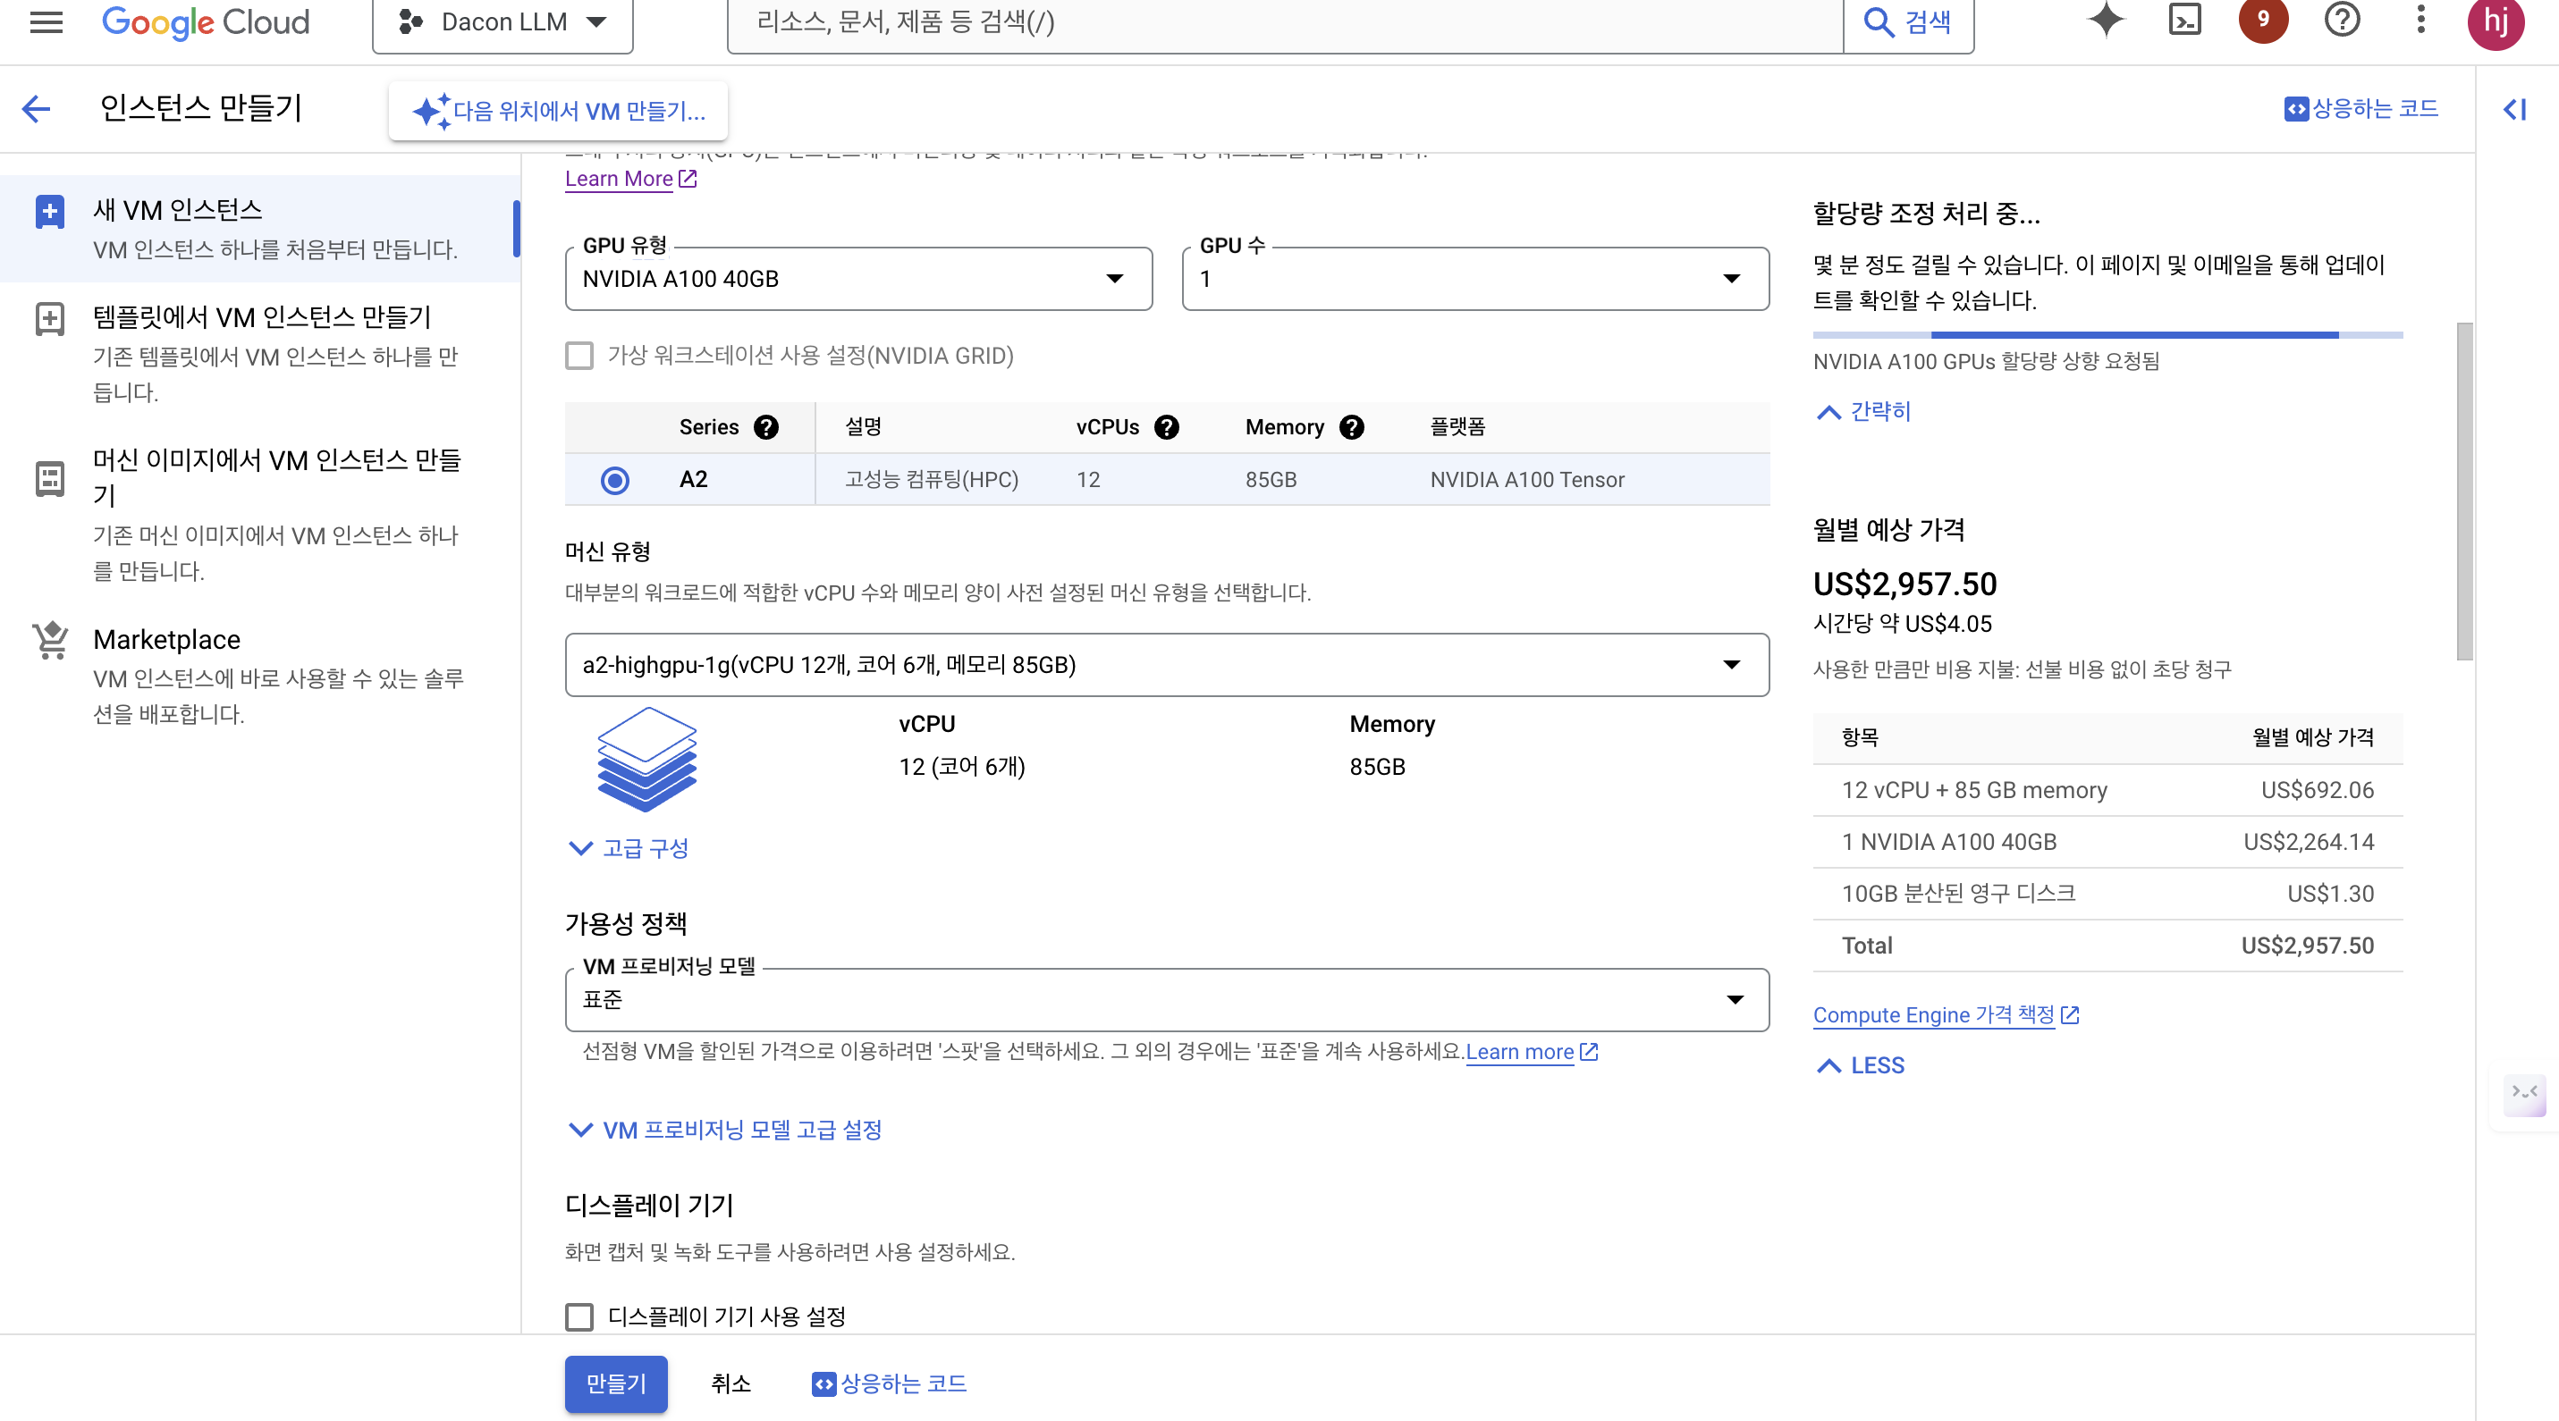
Task: Select the A2 series radio button
Action: 615,481
